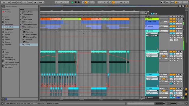Toggle the Key map mode button
This screenshot has width=189, height=106.
[x=167, y=2]
